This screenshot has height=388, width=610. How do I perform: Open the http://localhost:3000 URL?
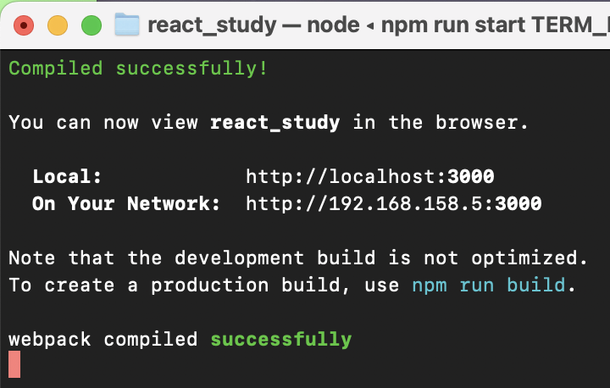tap(370, 177)
